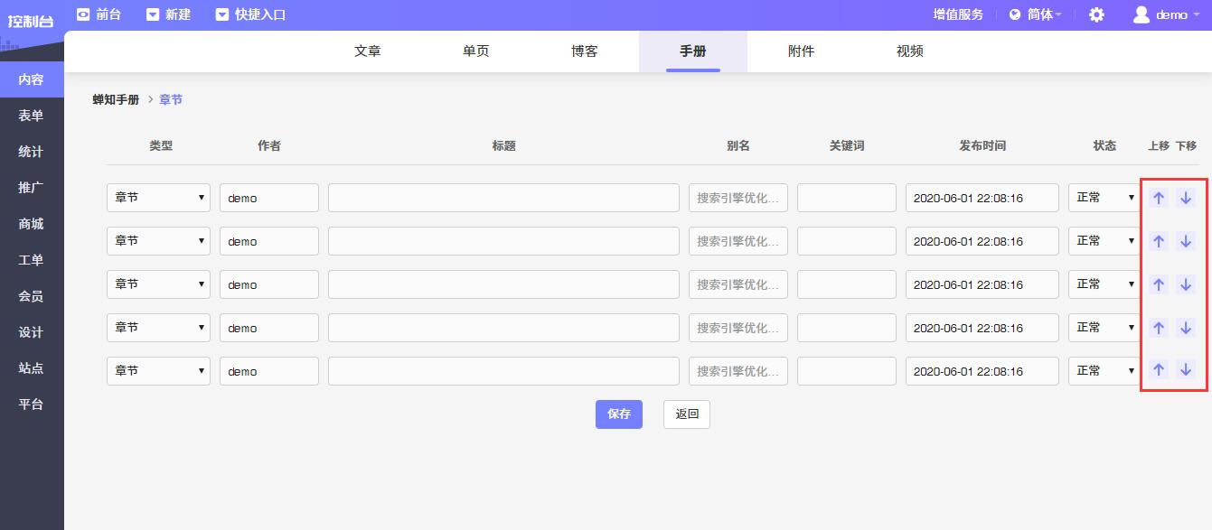
Task: Move the second row chapter down
Action: 1186,241
